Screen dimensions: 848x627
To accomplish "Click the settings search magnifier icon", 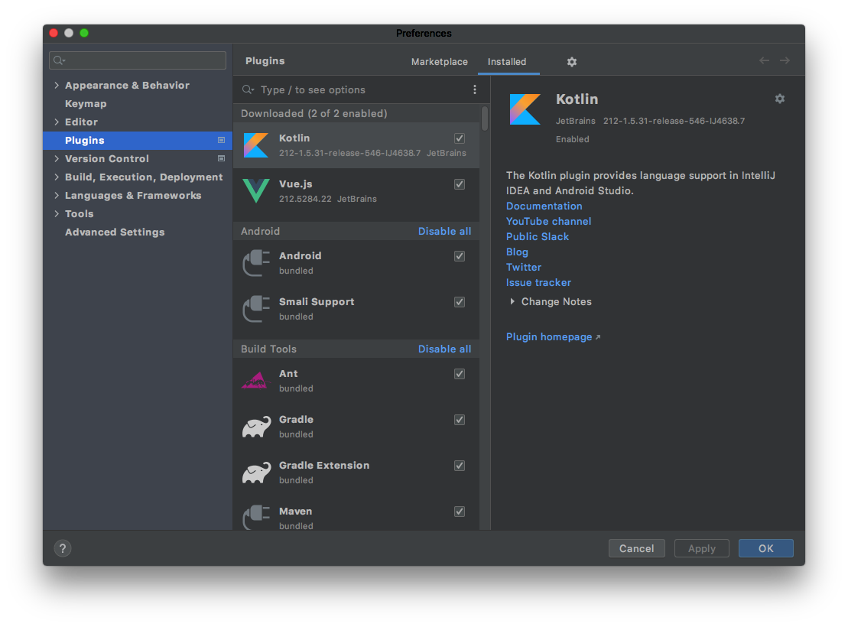I will pos(59,60).
